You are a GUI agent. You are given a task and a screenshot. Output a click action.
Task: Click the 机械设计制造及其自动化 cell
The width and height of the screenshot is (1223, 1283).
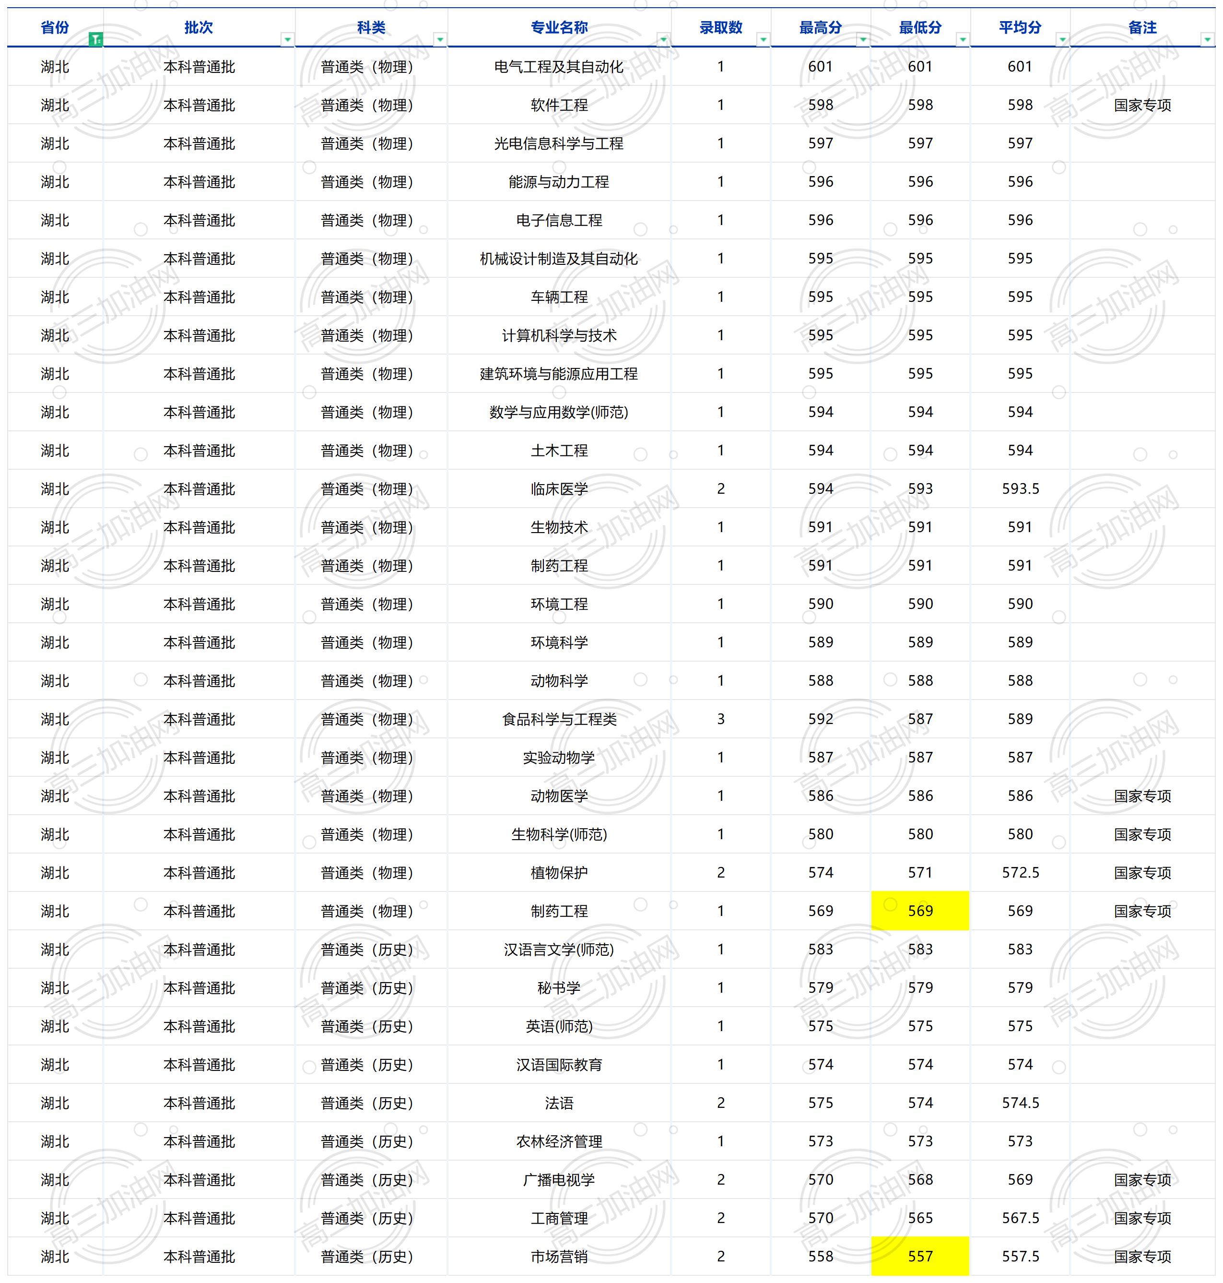click(x=559, y=259)
